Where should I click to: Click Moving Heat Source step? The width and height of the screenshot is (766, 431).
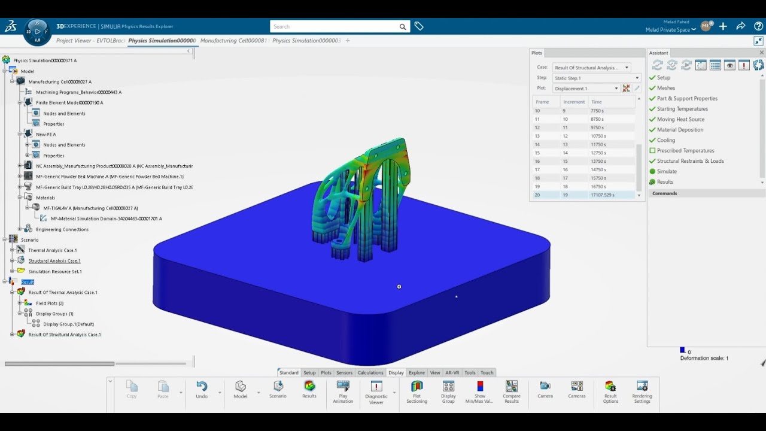pyautogui.click(x=680, y=120)
